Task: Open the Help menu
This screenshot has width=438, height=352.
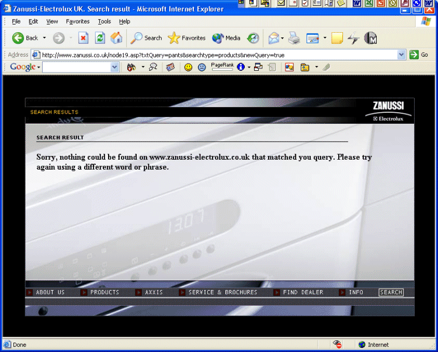Action: [x=124, y=22]
